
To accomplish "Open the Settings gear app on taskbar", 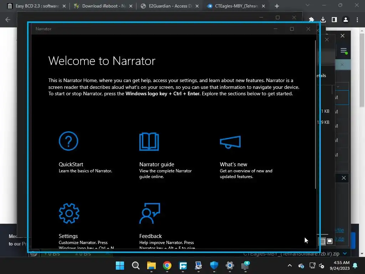I will tap(230, 265).
